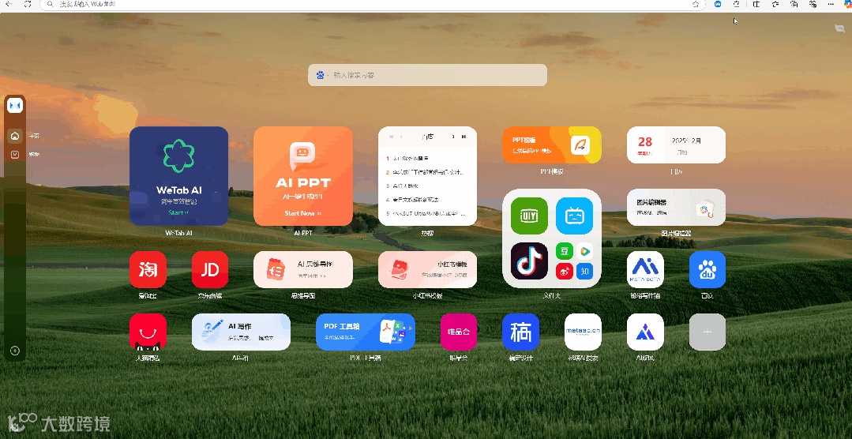Image resolution: width=852 pixels, height=439 pixels.
Task: Open the WeTab AI widget
Action: [178, 176]
